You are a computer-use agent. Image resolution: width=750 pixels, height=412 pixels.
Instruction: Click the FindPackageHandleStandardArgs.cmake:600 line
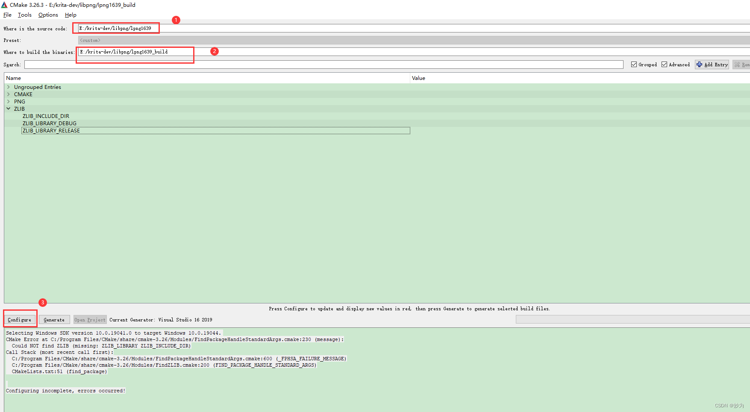point(179,359)
